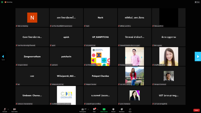The width and height of the screenshot is (201, 113).
Task: Go to the previous page of participants
Action: pos(3,56)
